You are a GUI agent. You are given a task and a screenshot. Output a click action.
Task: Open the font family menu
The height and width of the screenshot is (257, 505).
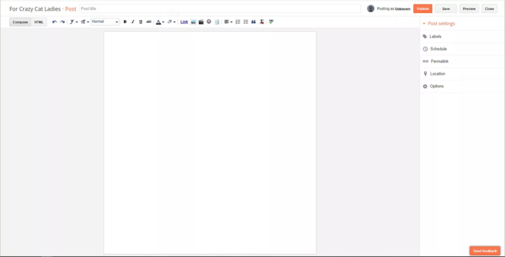pyautogui.click(x=74, y=22)
